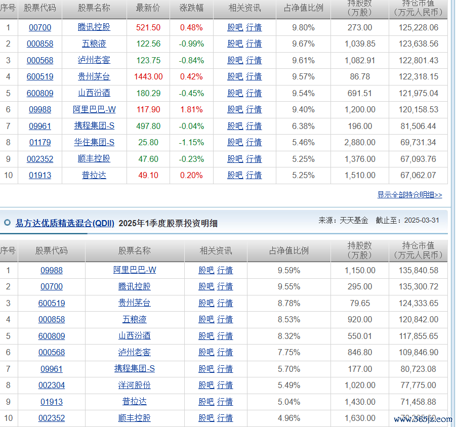Open 行情 in the 洋河股份 row
The image size is (456, 427).
point(225,385)
